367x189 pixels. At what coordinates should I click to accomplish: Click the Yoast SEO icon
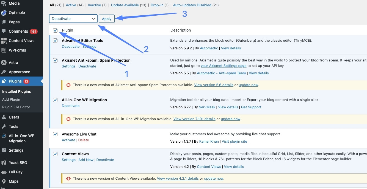[4, 163]
